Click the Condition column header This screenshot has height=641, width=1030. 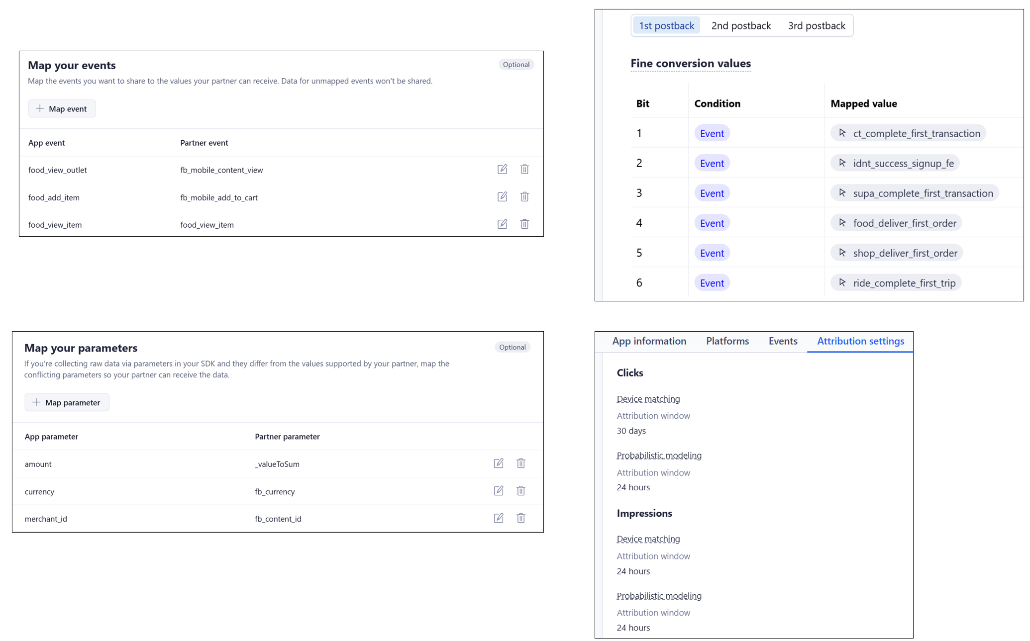(x=717, y=103)
